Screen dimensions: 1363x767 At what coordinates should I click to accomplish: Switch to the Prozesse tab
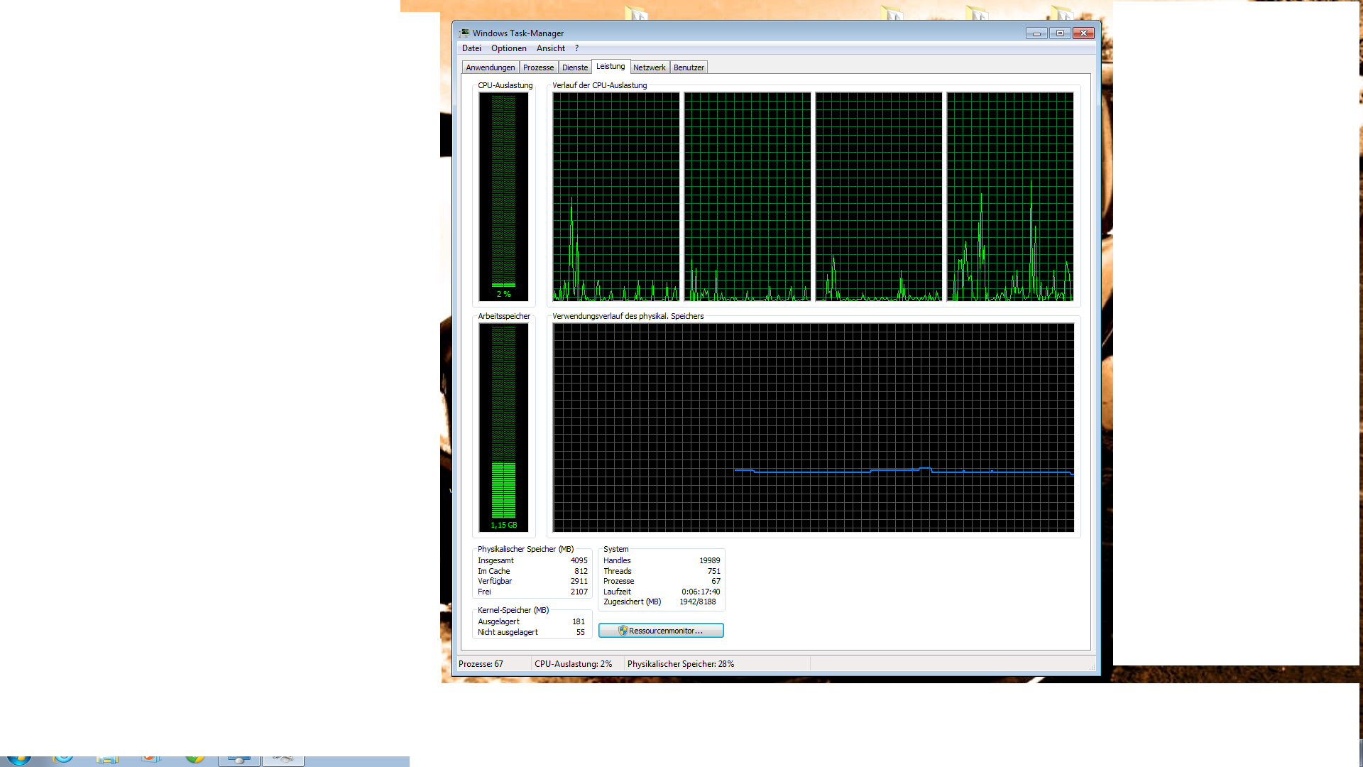(538, 67)
